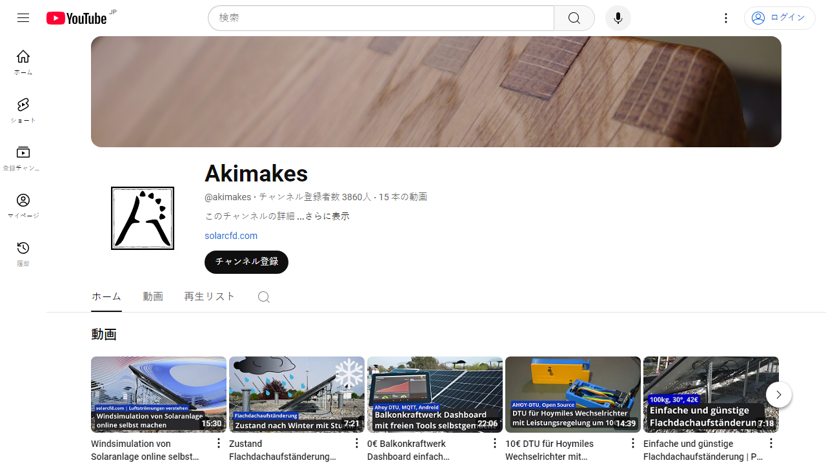Show next videos with the right arrow
The width and height of the screenshot is (826, 465).
(x=779, y=395)
